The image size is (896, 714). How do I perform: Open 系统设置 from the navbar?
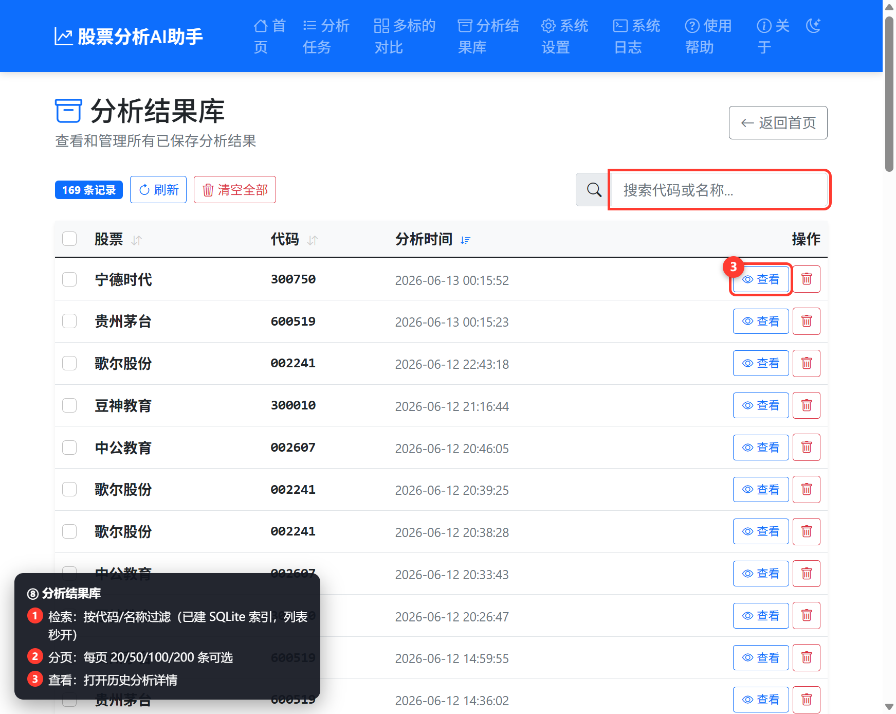pyautogui.click(x=564, y=37)
